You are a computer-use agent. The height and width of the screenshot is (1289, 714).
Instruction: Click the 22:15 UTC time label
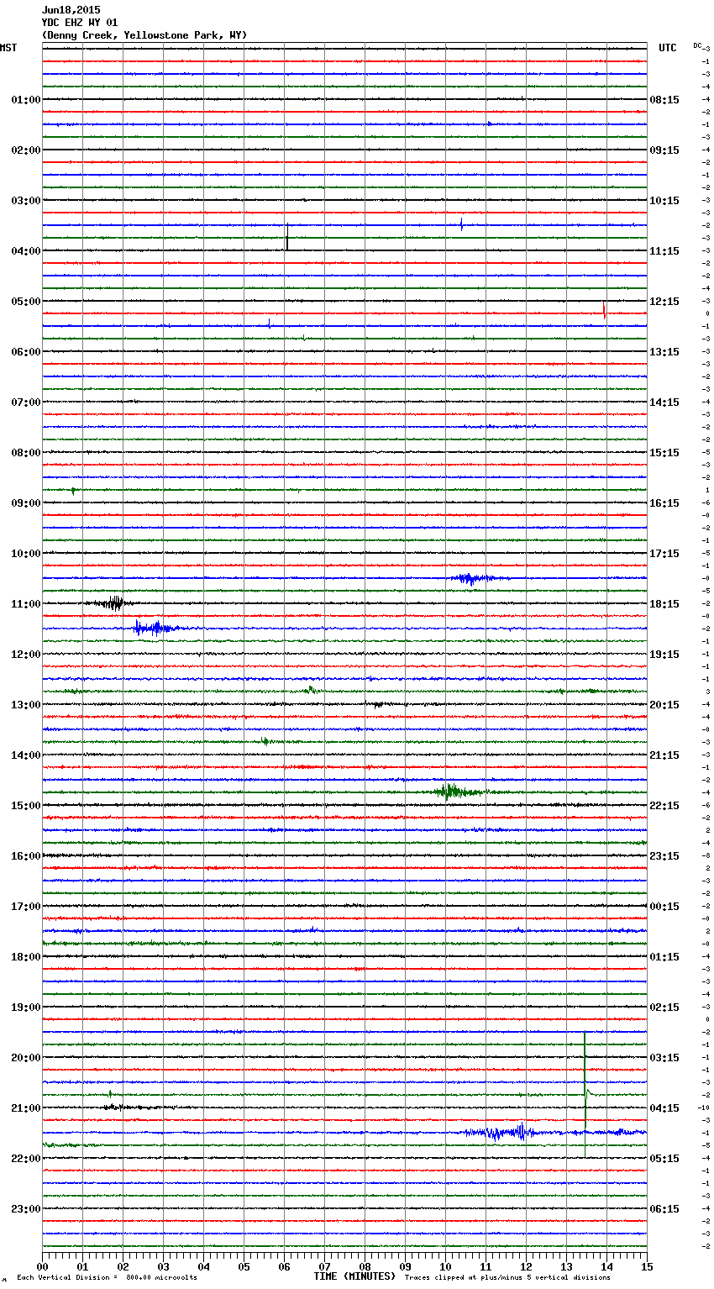[x=664, y=806]
